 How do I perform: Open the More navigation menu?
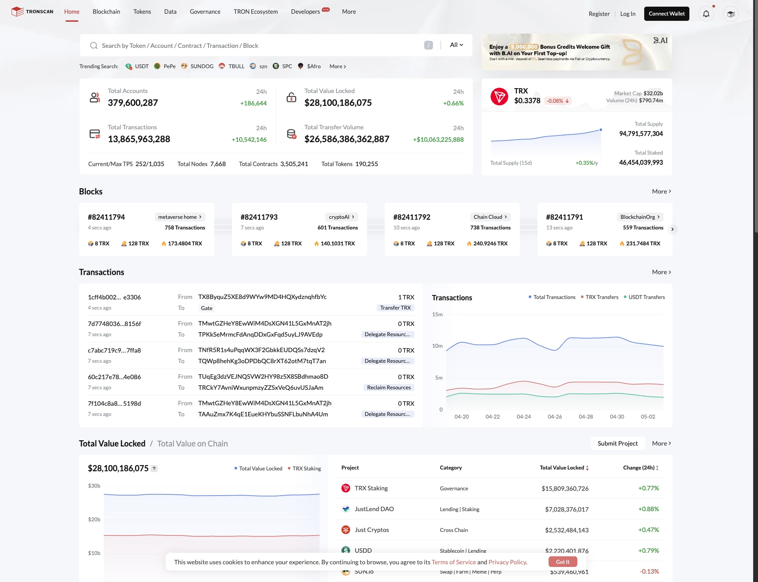point(349,12)
